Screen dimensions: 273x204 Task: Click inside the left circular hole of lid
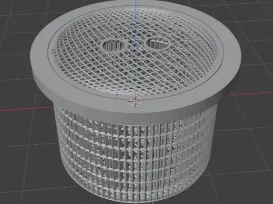[114, 46]
